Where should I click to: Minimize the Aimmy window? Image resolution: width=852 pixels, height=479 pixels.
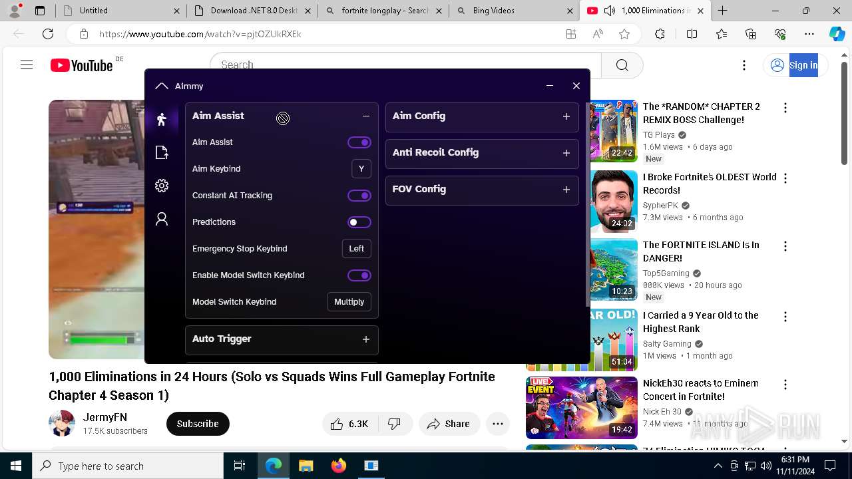point(550,86)
